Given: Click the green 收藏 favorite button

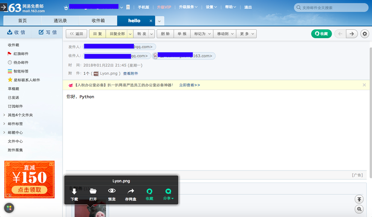Looking at the screenshot, I should [x=321, y=34].
